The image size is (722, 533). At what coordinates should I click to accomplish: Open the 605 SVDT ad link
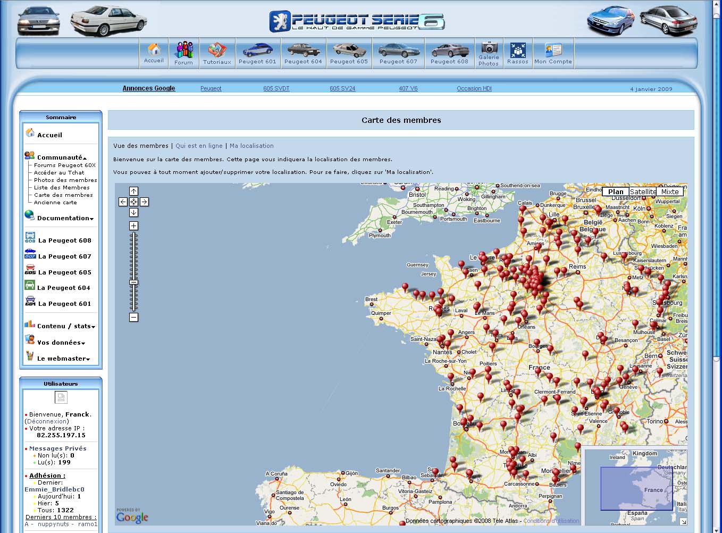(x=276, y=88)
